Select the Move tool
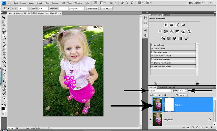The width and height of the screenshot is (217, 131). coord(4,18)
